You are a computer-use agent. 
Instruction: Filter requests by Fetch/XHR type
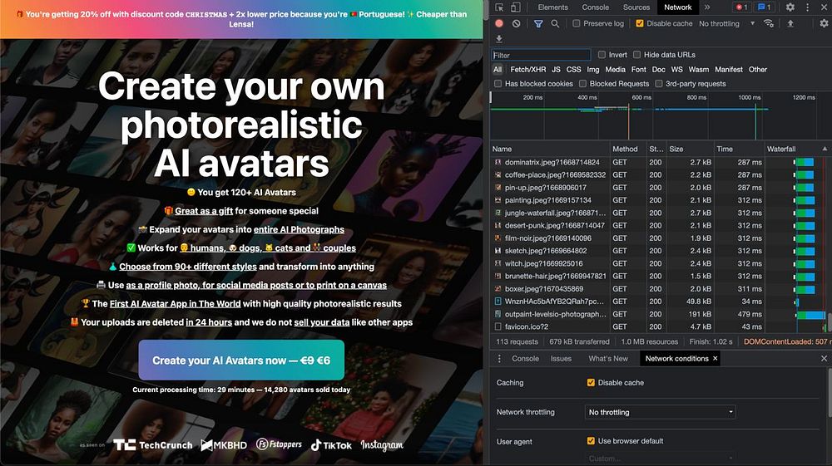pos(528,70)
